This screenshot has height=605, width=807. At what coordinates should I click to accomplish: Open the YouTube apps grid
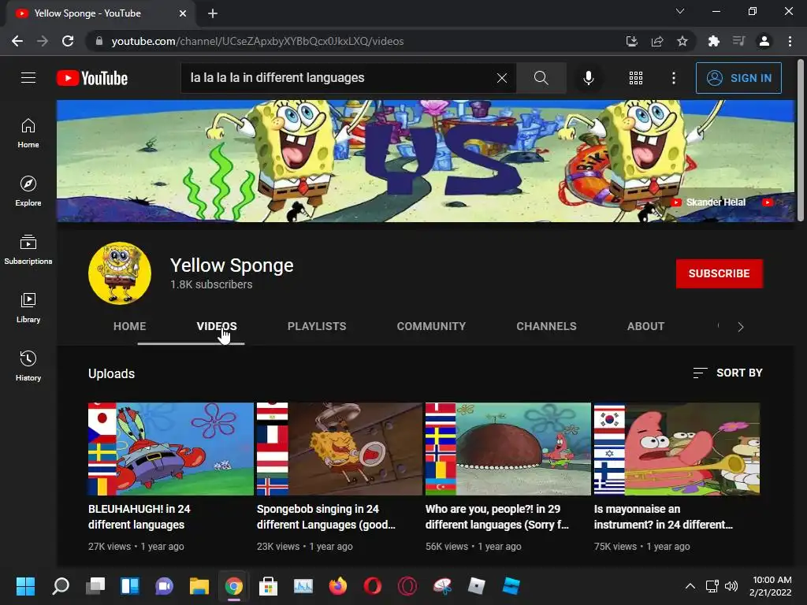point(636,78)
